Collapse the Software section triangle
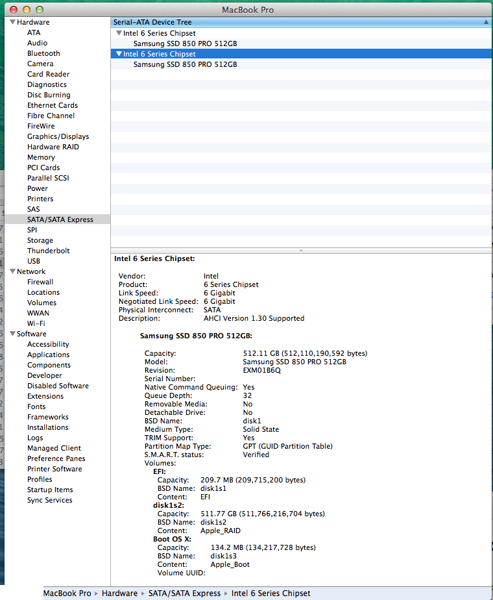This screenshot has height=600, width=493. pyautogui.click(x=12, y=334)
